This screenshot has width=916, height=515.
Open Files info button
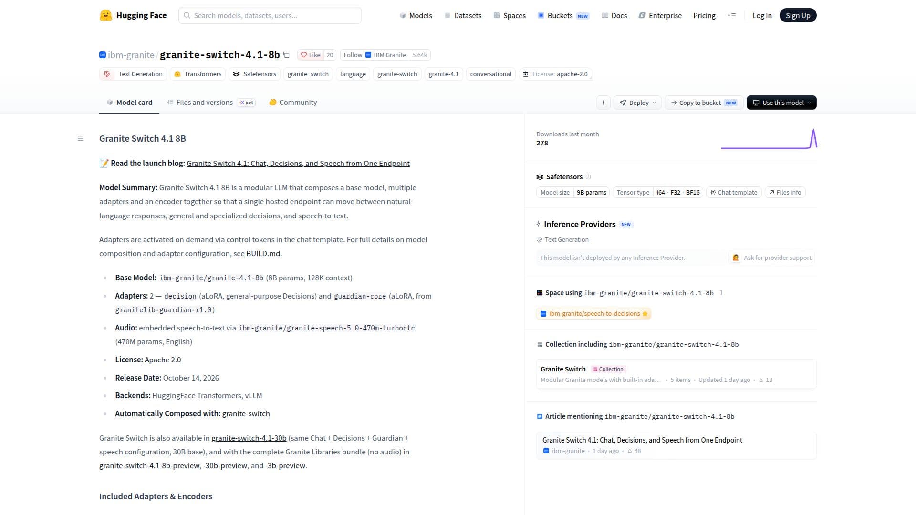pos(785,192)
